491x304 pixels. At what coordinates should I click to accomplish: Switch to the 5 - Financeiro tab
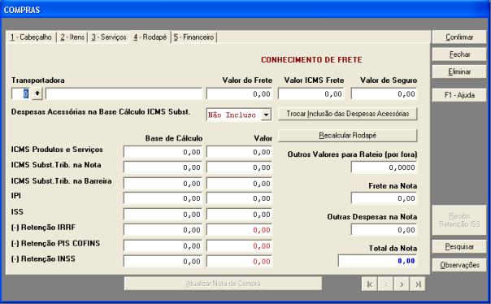(193, 37)
